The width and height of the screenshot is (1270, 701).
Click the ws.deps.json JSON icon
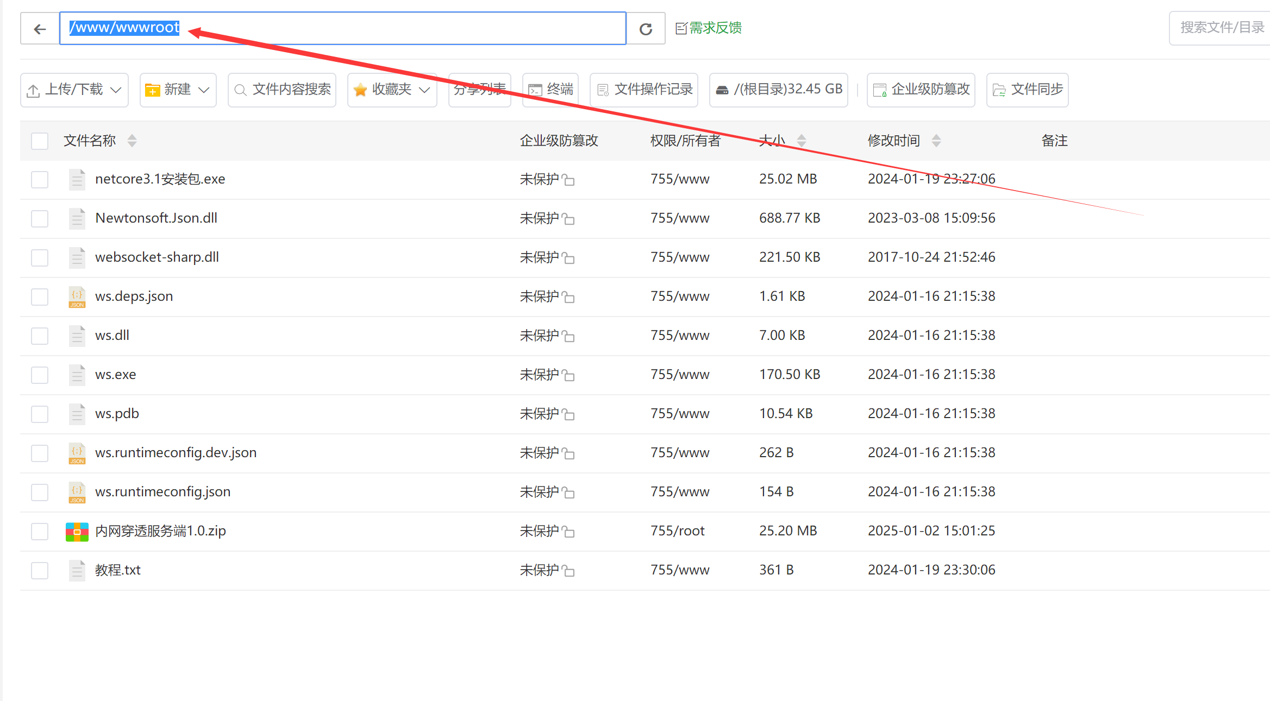click(77, 297)
